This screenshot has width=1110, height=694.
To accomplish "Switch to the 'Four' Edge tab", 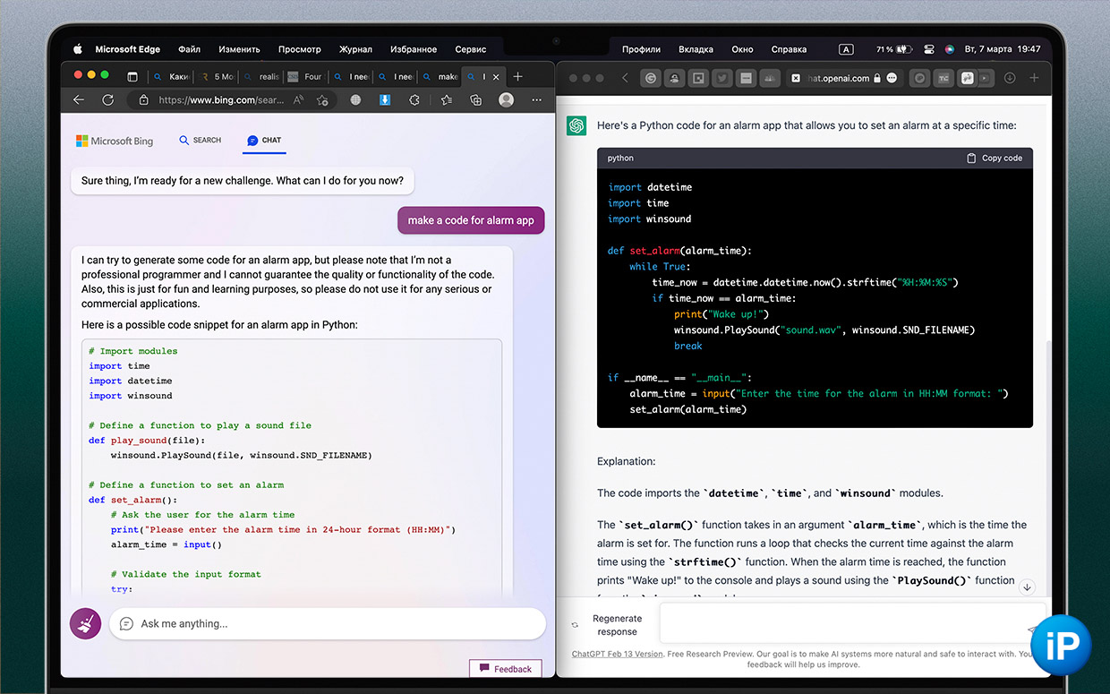I will click(x=307, y=77).
